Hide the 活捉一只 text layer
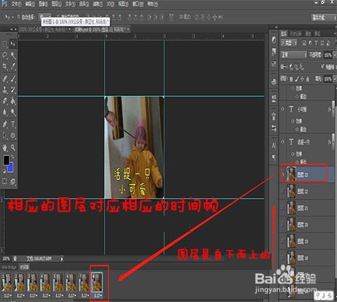Screen dimensions: 337x302 (x=283, y=142)
